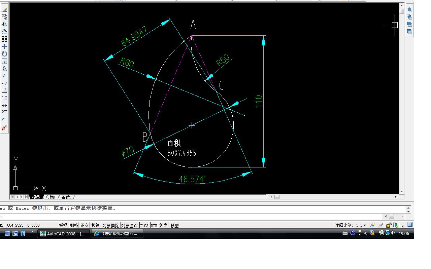Show hidden tray icons chevron
Image resolution: width=431 pixels, height=269 pixels.
(366, 233)
